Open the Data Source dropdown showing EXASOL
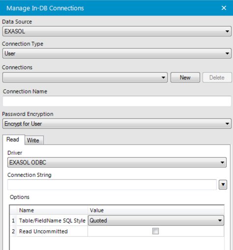Viewport: 233px width, 250px height. pyautogui.click(x=117, y=31)
